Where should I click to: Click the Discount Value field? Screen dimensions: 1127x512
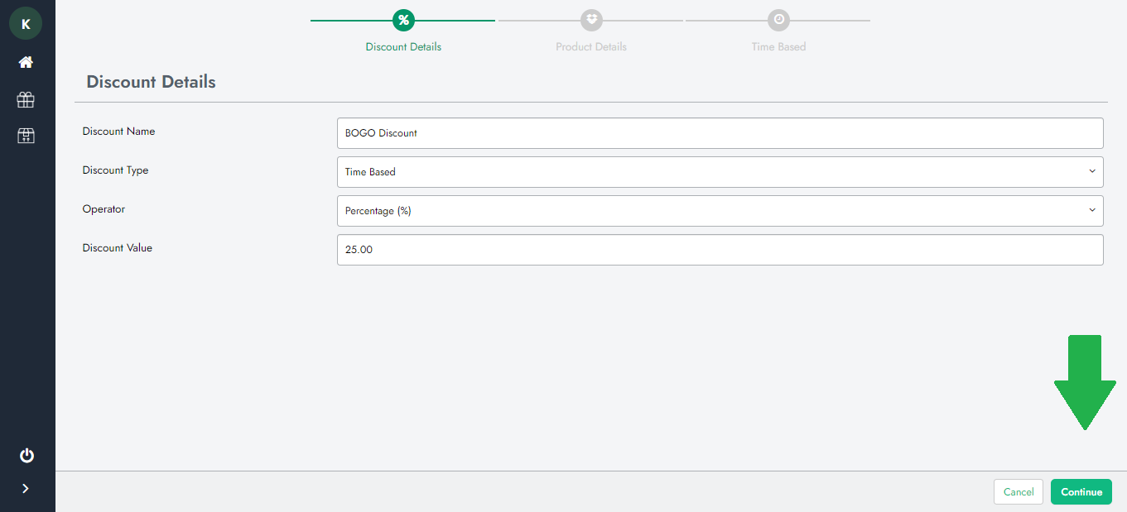pos(719,250)
